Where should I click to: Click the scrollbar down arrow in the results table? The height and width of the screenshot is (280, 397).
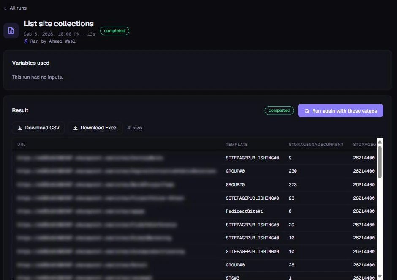click(x=380, y=276)
